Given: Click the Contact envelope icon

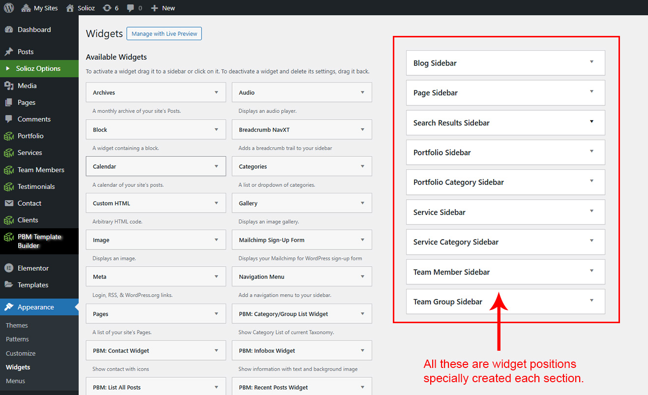Looking at the screenshot, I should pyautogui.click(x=9, y=203).
